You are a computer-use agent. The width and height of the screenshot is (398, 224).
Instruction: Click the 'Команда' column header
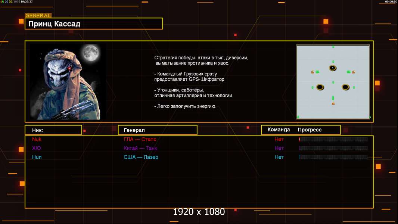(279, 130)
